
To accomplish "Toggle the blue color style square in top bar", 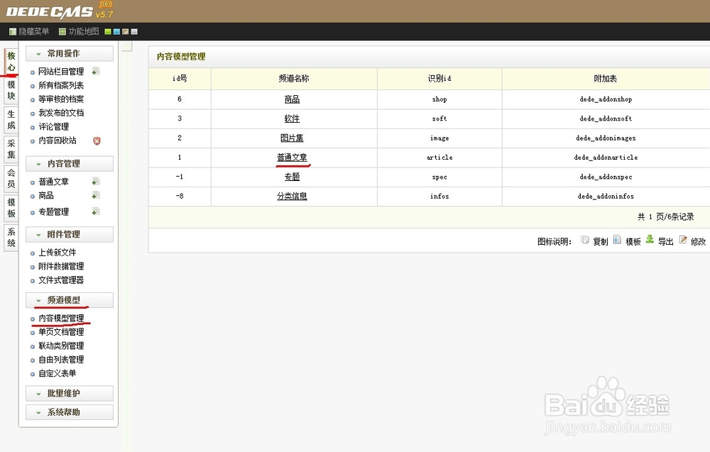I will (x=116, y=31).
